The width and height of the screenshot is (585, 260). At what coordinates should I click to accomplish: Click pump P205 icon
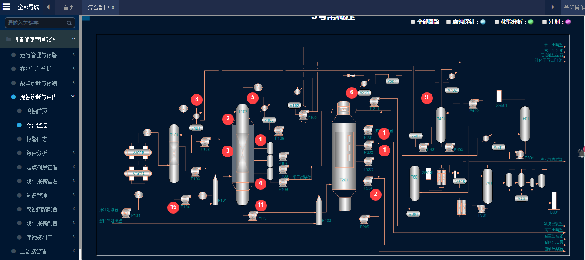click(364, 220)
